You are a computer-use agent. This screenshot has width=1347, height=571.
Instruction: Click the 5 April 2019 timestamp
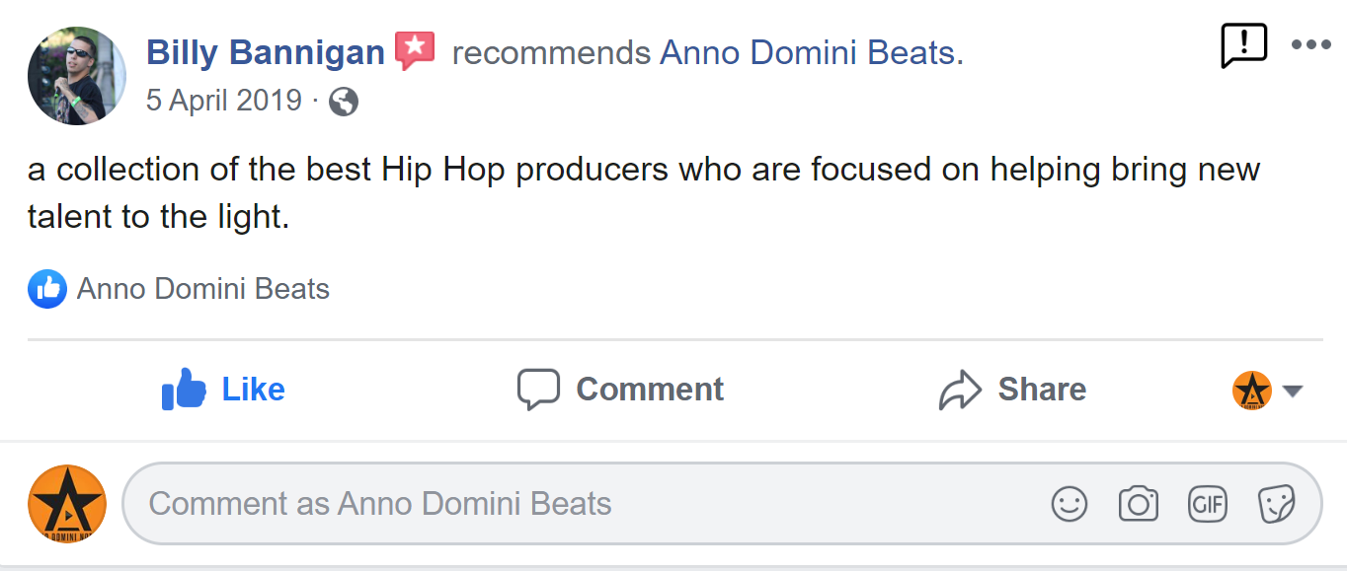[x=224, y=101]
